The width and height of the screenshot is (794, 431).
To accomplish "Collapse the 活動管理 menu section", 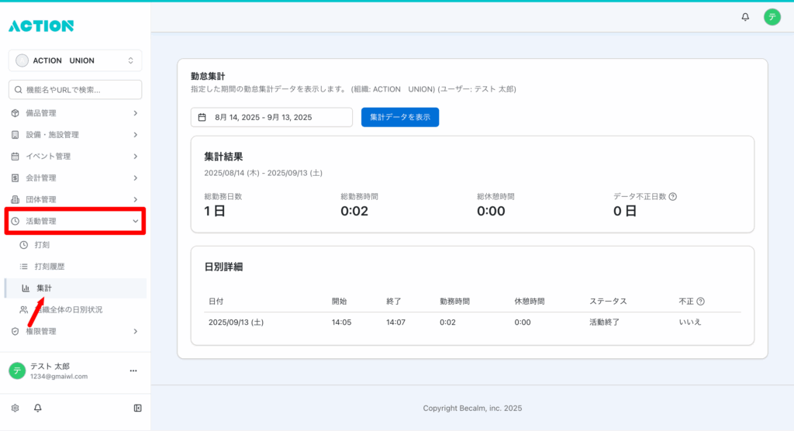I will tap(75, 221).
